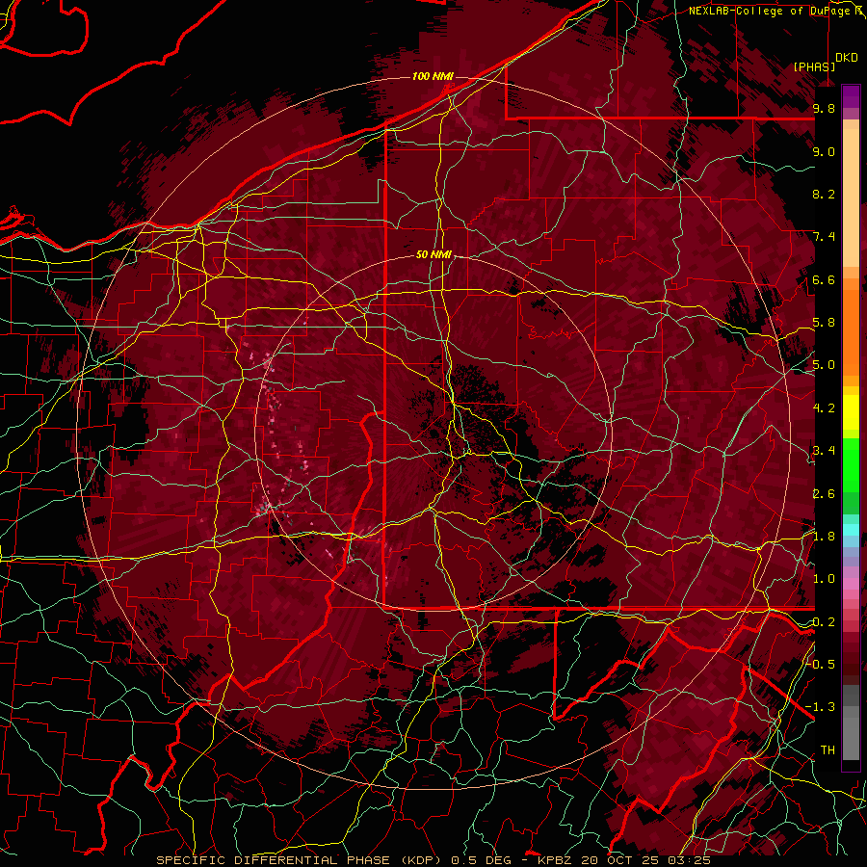Click the 50 NMI range ring label

(x=433, y=255)
